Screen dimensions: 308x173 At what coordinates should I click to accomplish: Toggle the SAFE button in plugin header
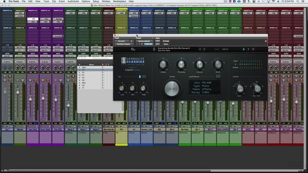(x=157, y=44)
